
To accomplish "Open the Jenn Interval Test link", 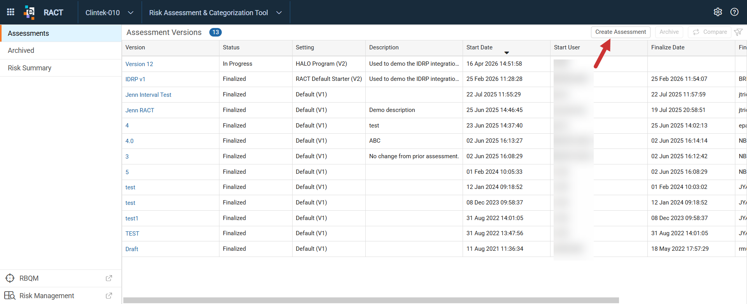I will (x=148, y=95).
